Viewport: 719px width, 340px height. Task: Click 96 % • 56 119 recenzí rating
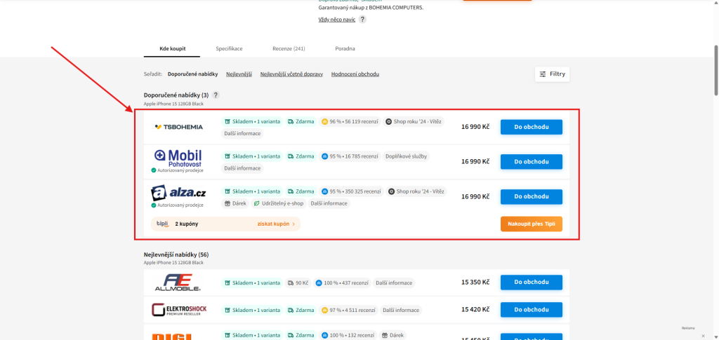350,122
